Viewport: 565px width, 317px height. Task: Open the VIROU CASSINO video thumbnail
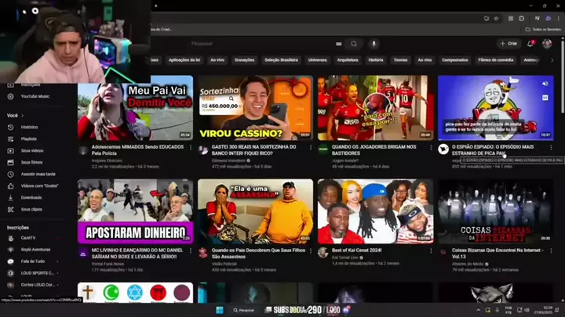254,107
